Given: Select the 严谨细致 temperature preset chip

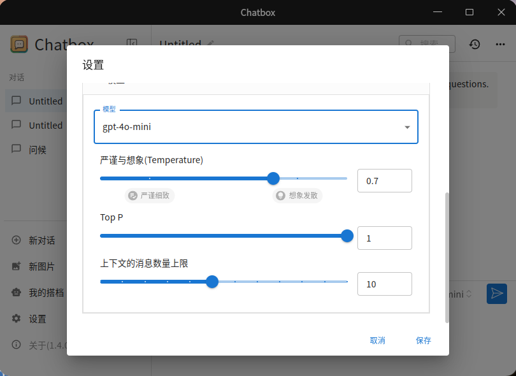Looking at the screenshot, I should 150,196.
